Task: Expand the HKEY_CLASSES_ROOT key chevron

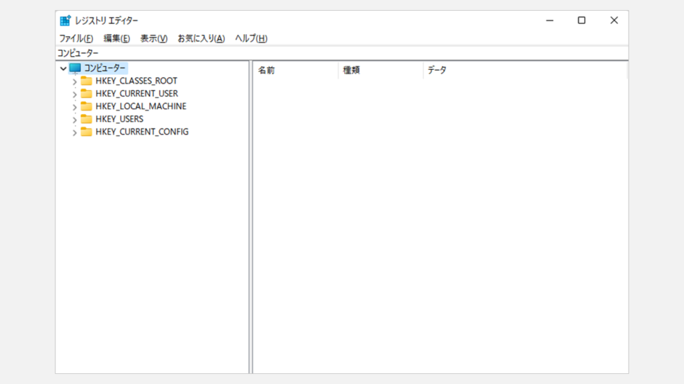Action: pyautogui.click(x=74, y=81)
